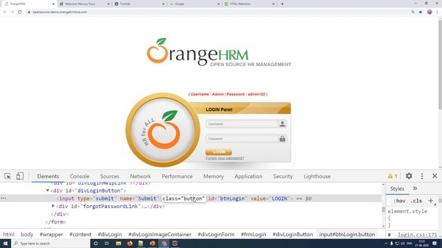Select the Elements tab
The height and width of the screenshot is (248, 442).
48,176
